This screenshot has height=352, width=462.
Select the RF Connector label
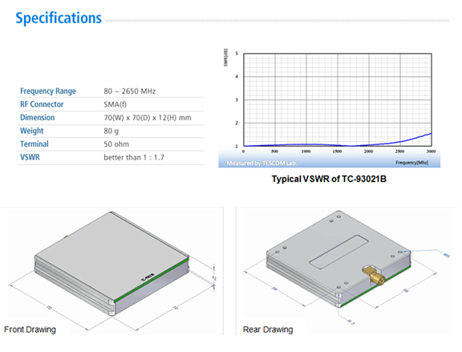[x=42, y=104]
